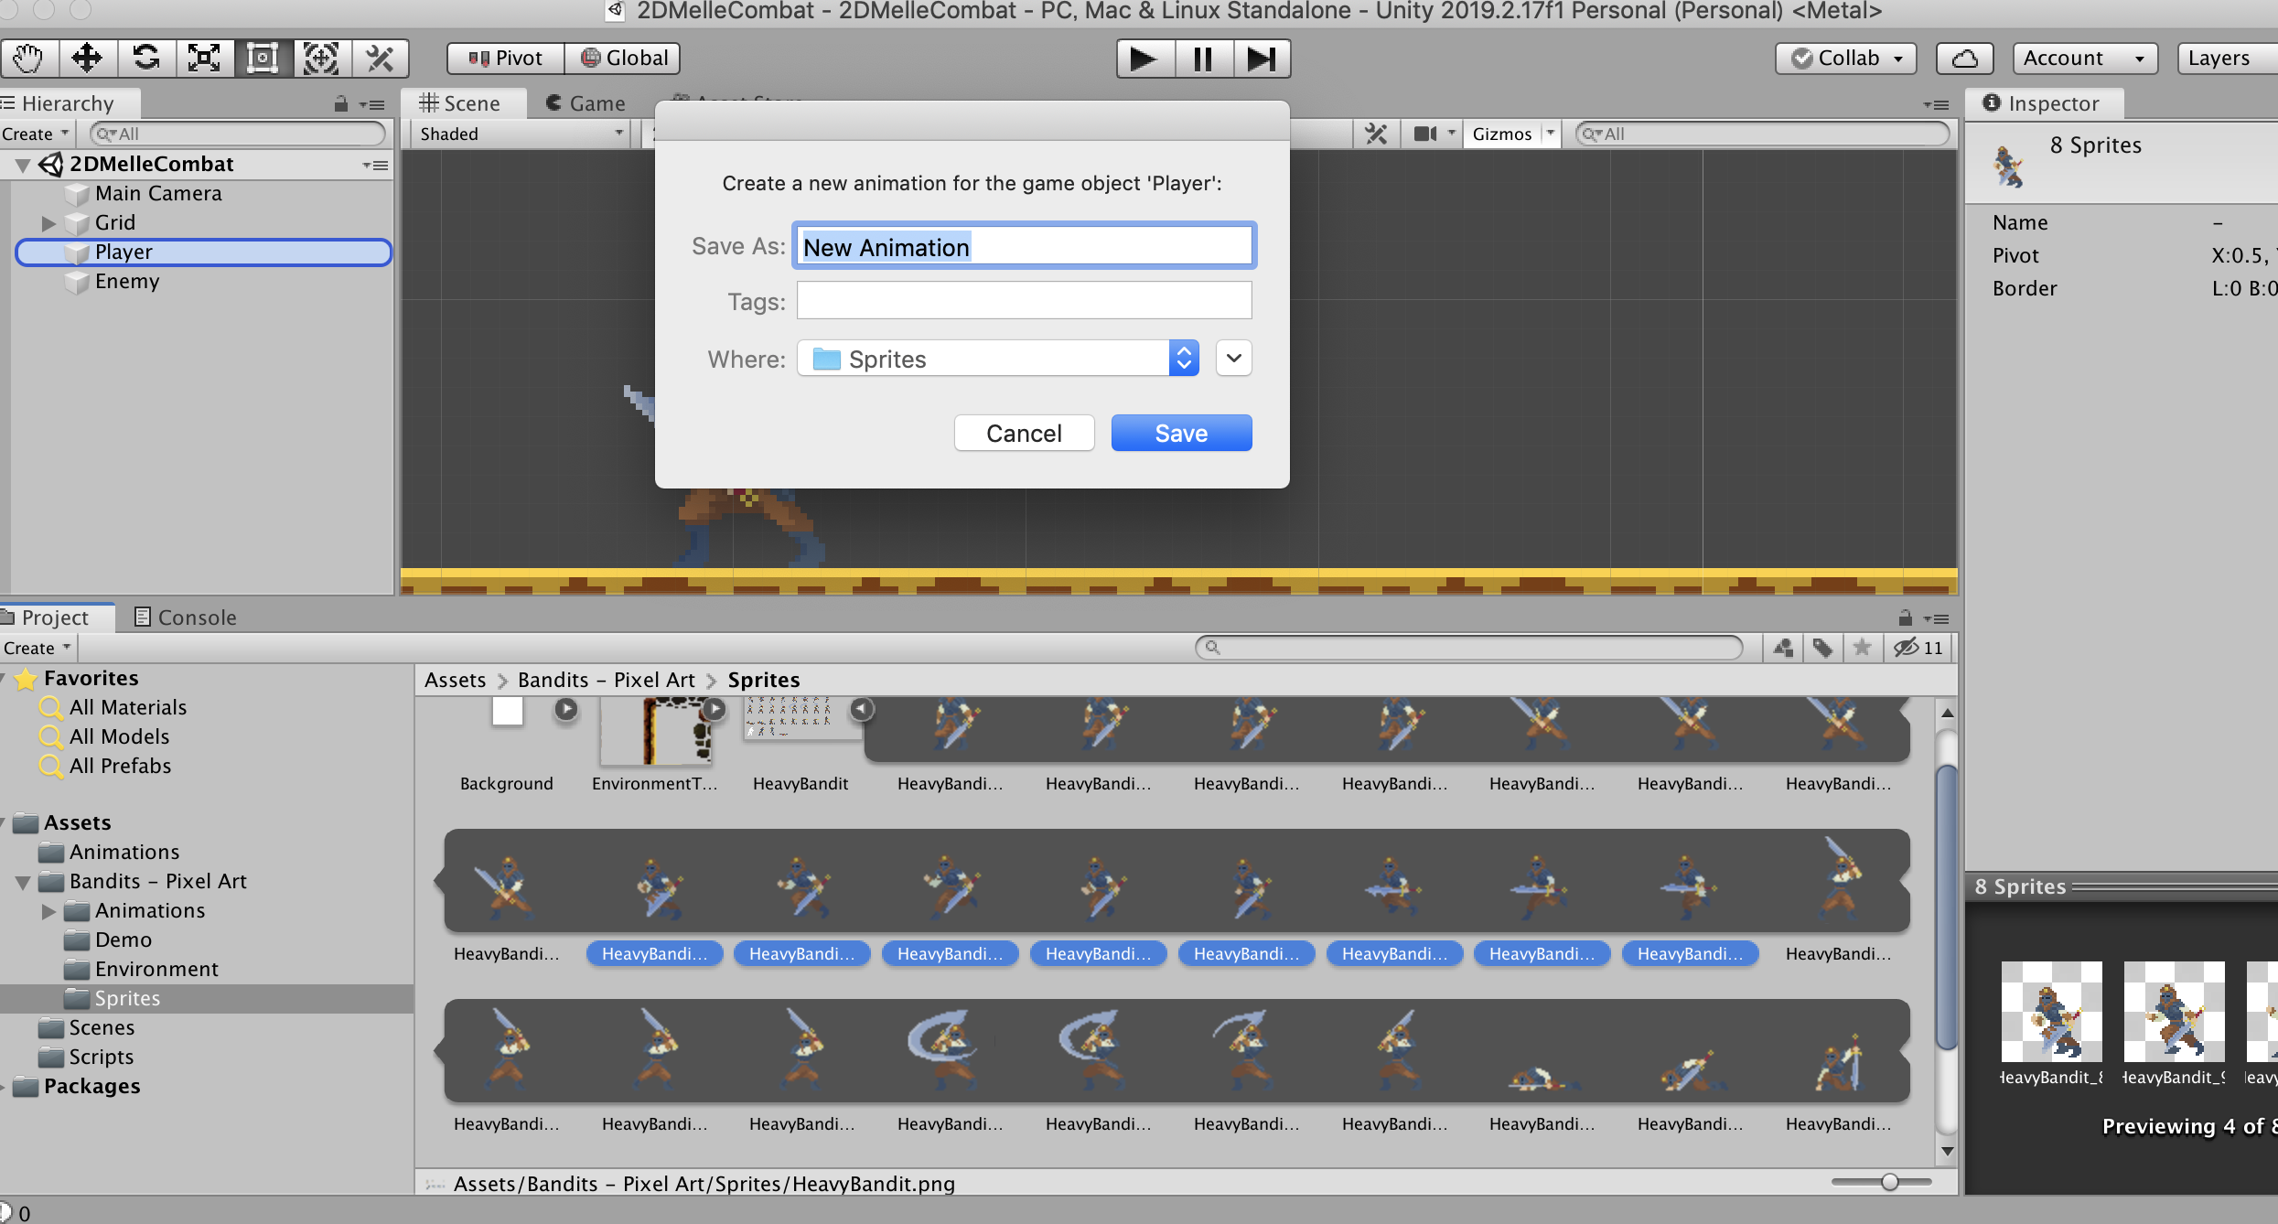Open the Account dropdown
This screenshot has height=1224, width=2278.
(x=2085, y=59)
